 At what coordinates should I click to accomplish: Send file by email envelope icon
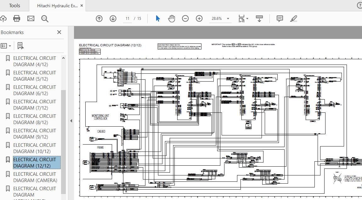coord(31,19)
